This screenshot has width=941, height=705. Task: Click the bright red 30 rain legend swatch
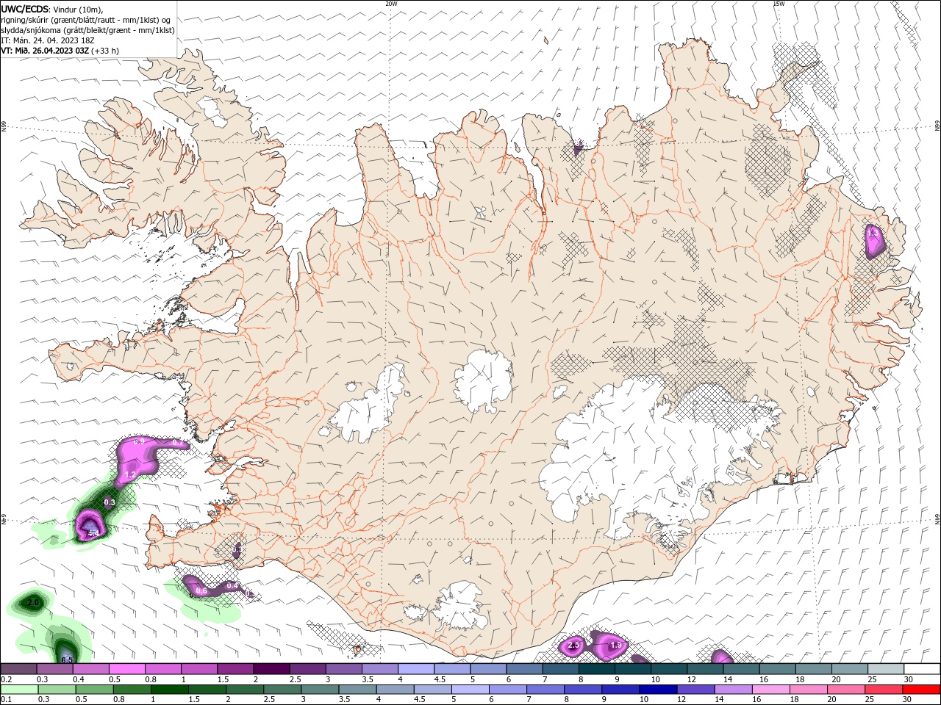[921, 690]
